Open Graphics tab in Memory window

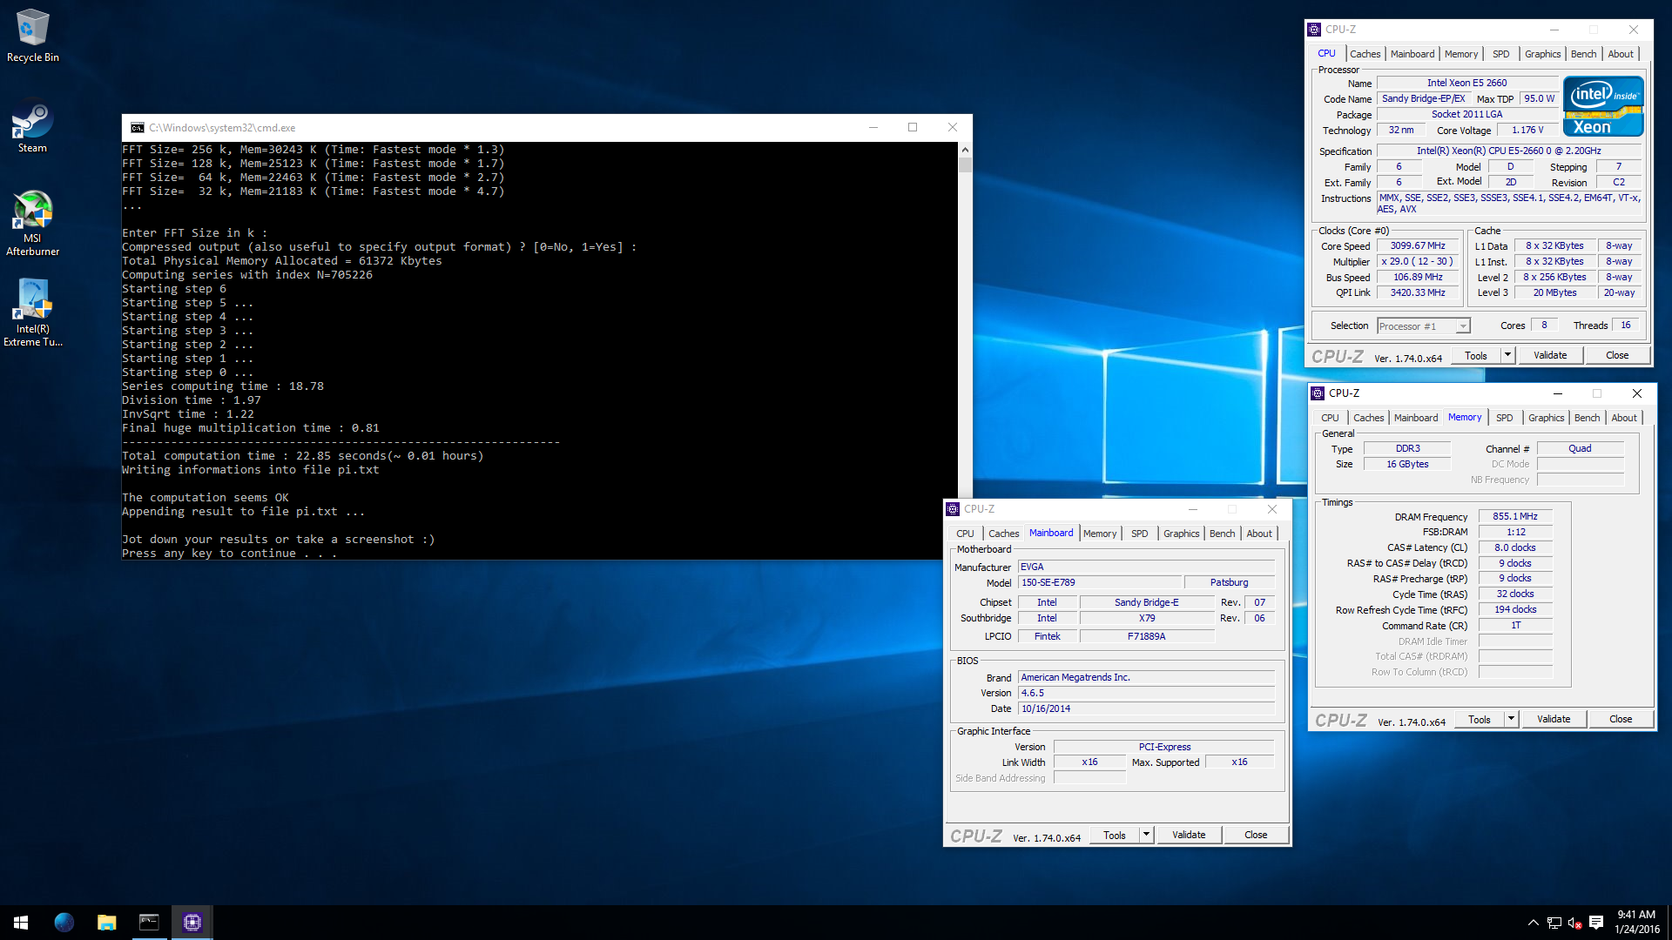click(x=1546, y=418)
